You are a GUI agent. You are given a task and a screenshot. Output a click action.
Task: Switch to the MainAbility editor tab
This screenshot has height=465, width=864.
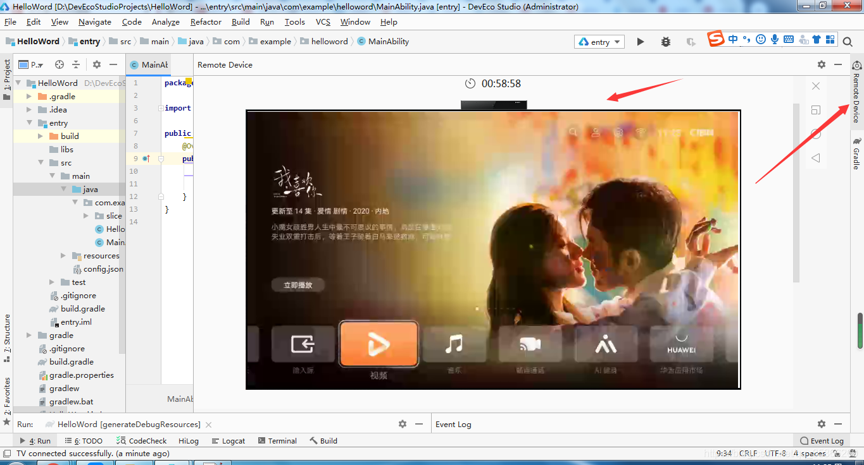pyautogui.click(x=149, y=64)
